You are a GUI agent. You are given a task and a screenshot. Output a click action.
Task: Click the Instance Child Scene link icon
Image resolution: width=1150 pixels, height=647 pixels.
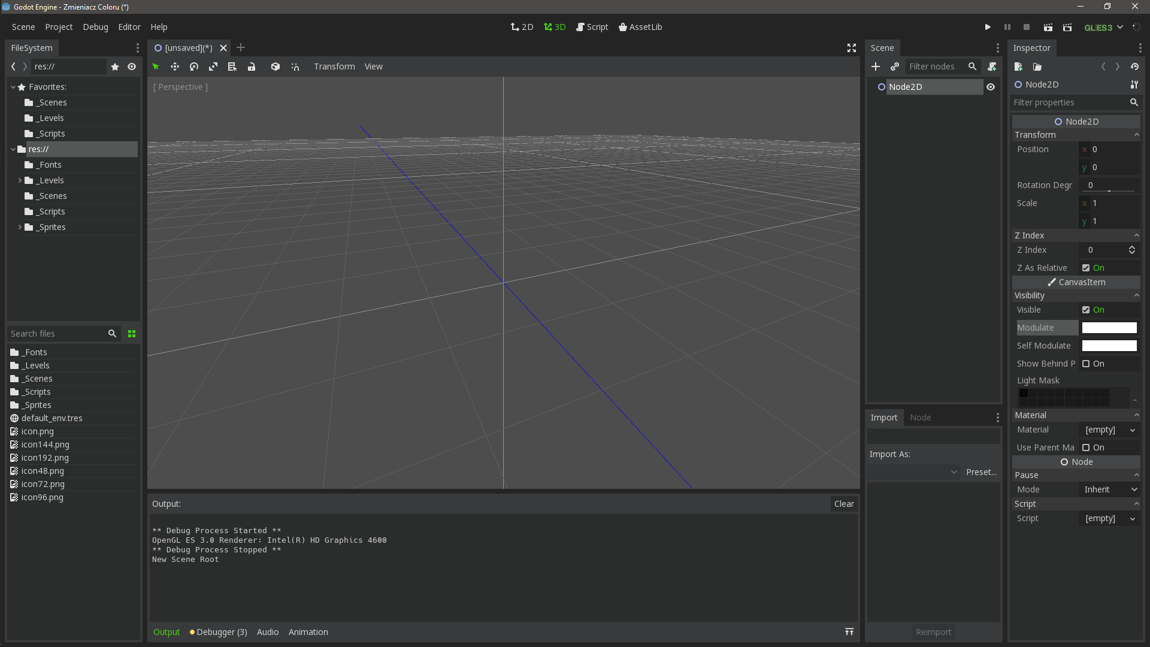tap(895, 66)
